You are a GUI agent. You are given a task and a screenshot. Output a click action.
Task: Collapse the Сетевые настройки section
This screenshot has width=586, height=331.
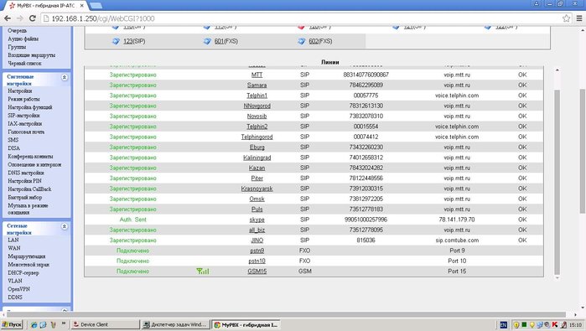[65, 226]
